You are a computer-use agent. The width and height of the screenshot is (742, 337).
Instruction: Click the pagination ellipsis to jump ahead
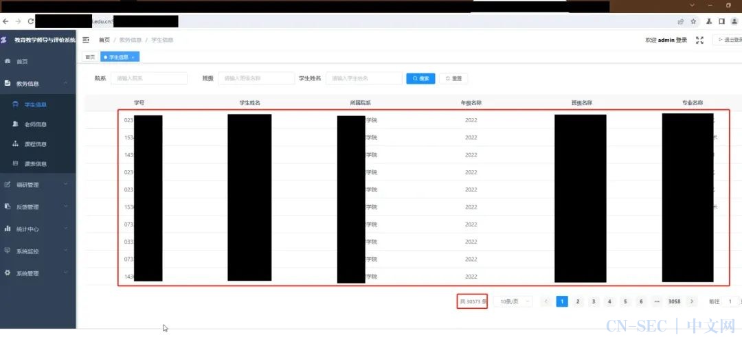(657, 301)
